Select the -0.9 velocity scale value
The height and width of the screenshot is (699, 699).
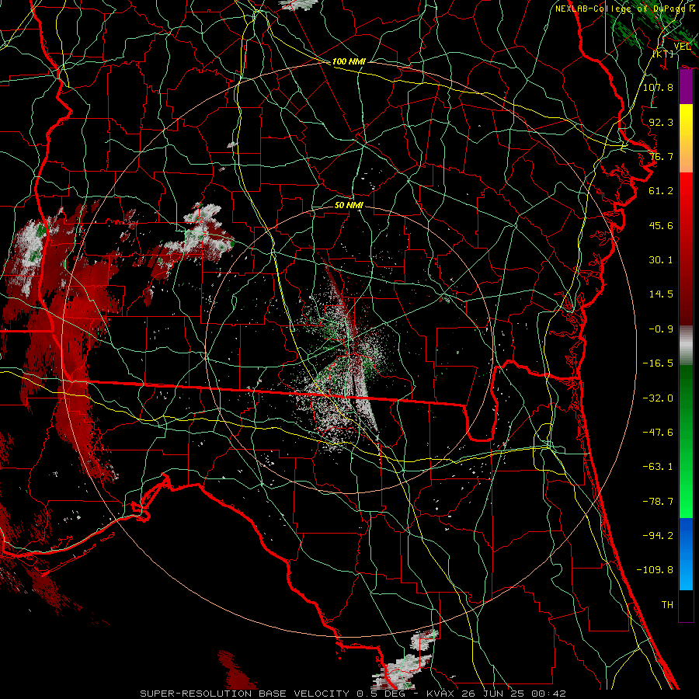click(x=661, y=329)
